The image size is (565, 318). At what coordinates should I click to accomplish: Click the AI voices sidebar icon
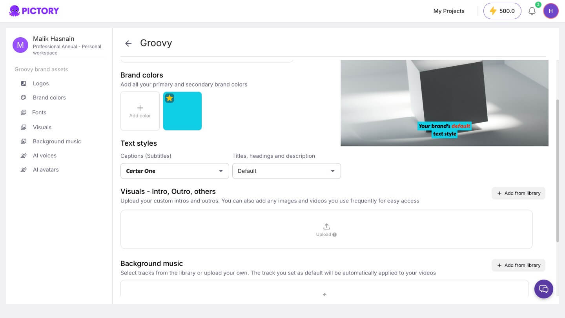24,155
